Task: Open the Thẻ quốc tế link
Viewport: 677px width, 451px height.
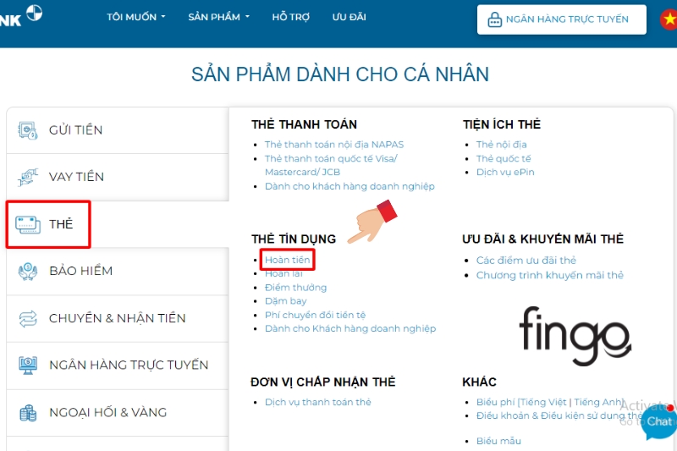Action: click(504, 158)
